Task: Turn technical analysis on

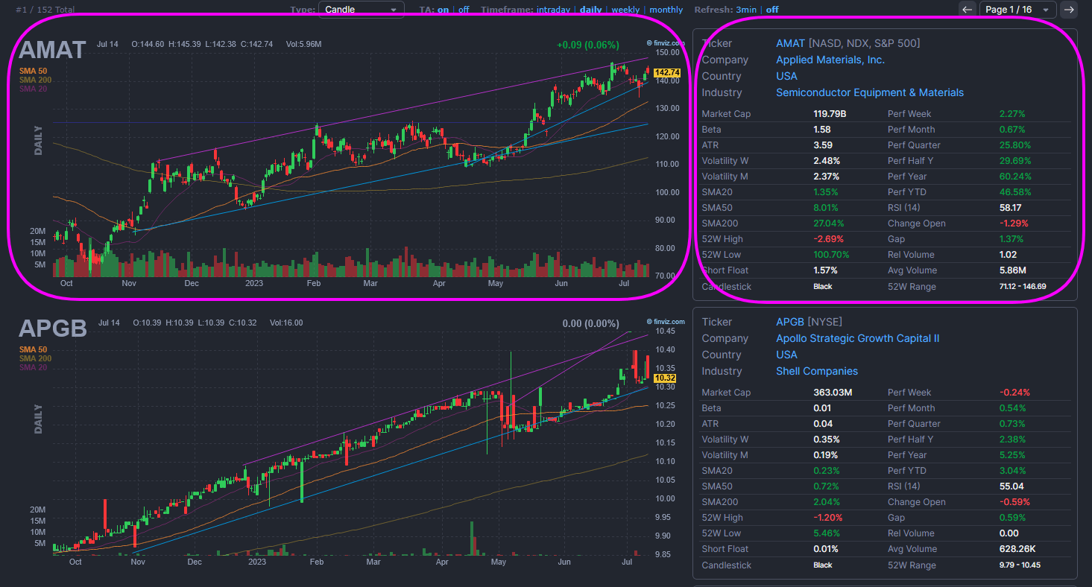Action: pyautogui.click(x=443, y=10)
